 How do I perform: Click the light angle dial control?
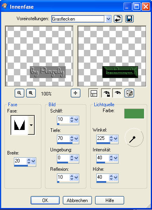pos(134,137)
